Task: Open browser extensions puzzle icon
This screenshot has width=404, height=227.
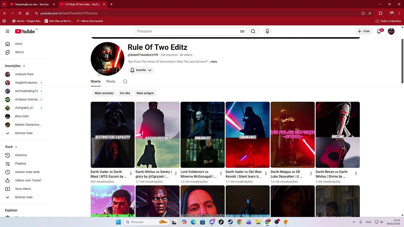Action: [x=380, y=13]
